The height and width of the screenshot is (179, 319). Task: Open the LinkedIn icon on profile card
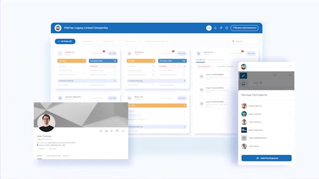coord(106,131)
